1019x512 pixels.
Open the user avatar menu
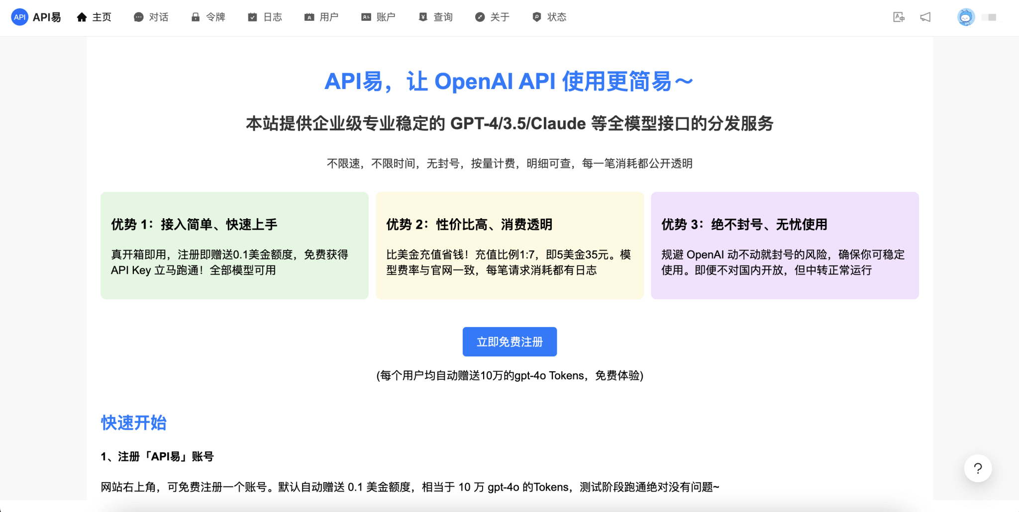[965, 16]
